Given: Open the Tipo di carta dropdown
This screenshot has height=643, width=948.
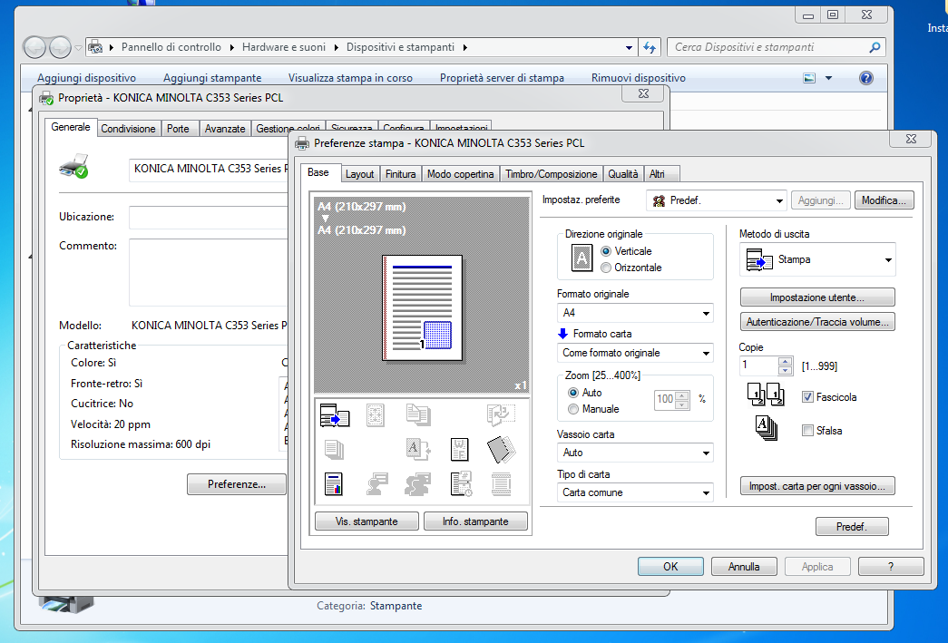Looking at the screenshot, I should coord(635,492).
